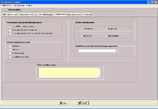
Task: Click the door icon on Zamknij button
Action: point(80,103)
